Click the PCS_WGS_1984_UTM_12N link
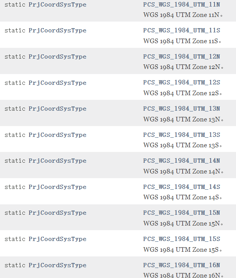The height and width of the screenshot is (278, 236). click(x=181, y=57)
